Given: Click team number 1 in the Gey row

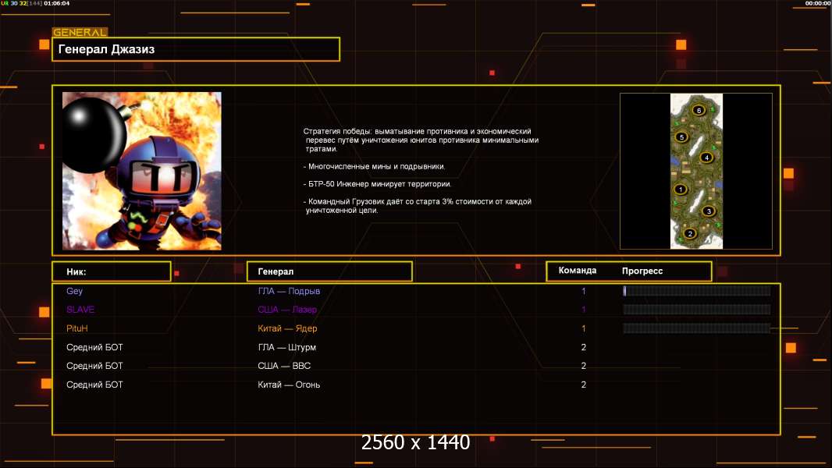Looking at the screenshot, I should 584,291.
